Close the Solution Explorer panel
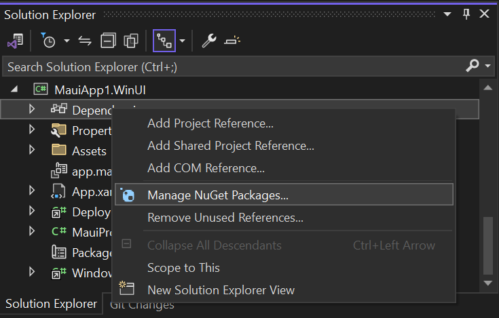Image resolution: width=499 pixels, height=318 pixels. pyautogui.click(x=484, y=14)
